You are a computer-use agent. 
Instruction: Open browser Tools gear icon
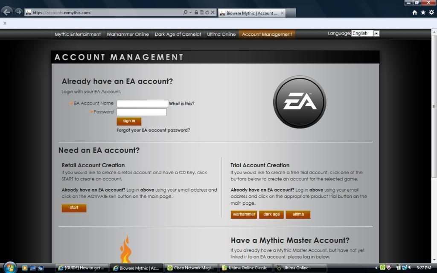(431, 12)
